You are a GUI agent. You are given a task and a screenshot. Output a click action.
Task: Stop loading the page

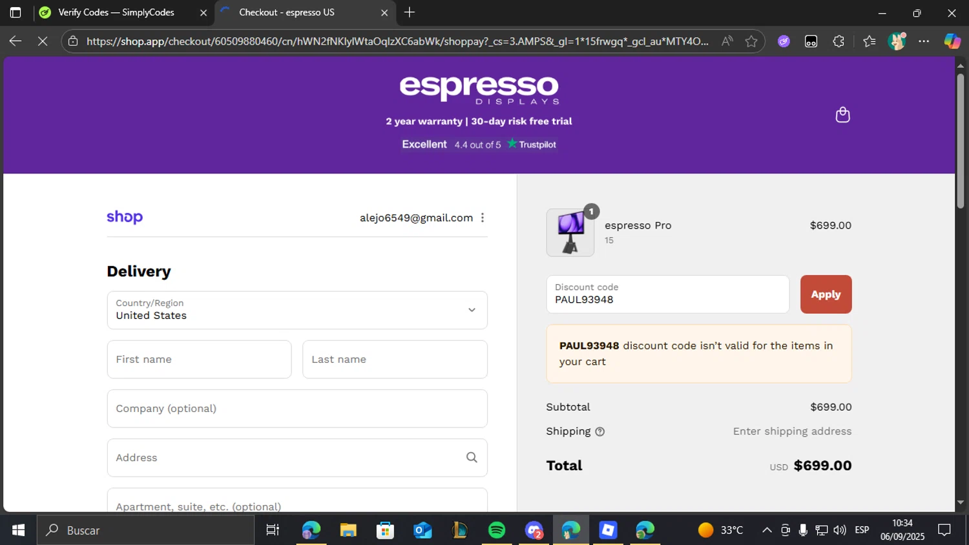[x=43, y=41]
